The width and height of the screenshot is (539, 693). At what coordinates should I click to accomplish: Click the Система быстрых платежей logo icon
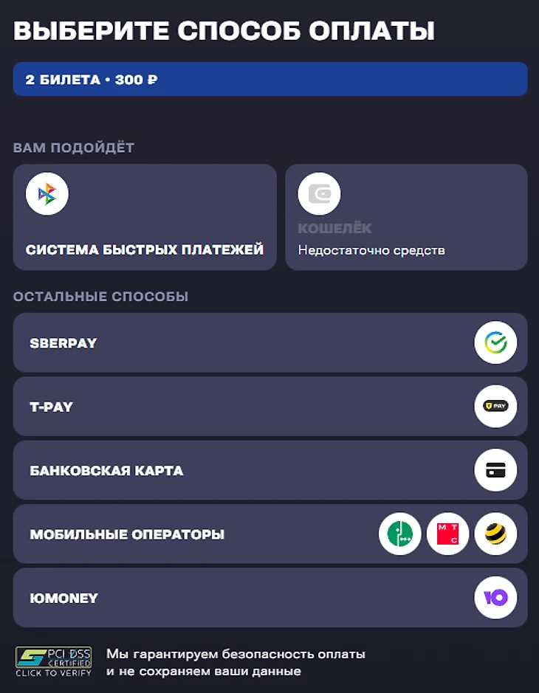coord(47,194)
